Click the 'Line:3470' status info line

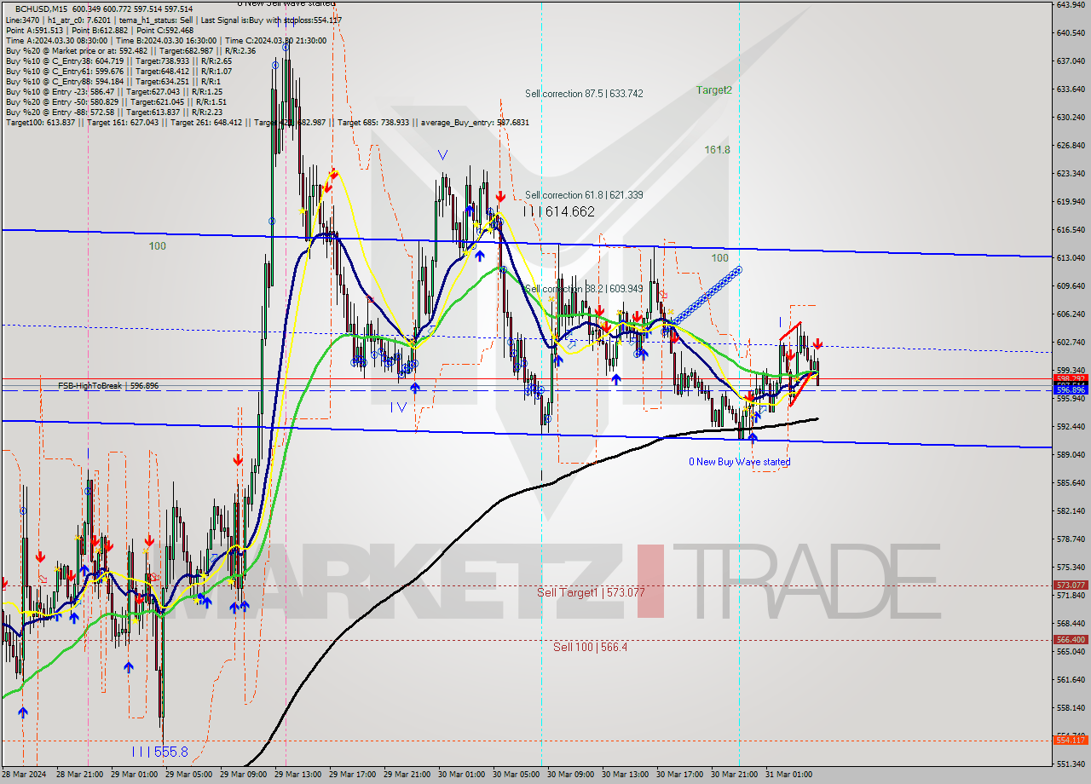[173, 20]
